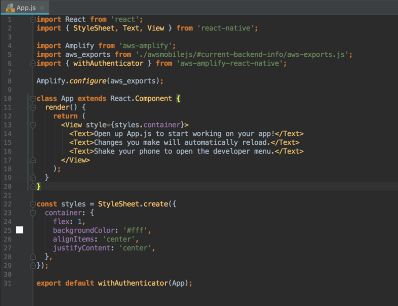Click the highlighted opening brace on line 10
The width and height of the screenshot is (398, 306).
pyautogui.click(x=178, y=99)
